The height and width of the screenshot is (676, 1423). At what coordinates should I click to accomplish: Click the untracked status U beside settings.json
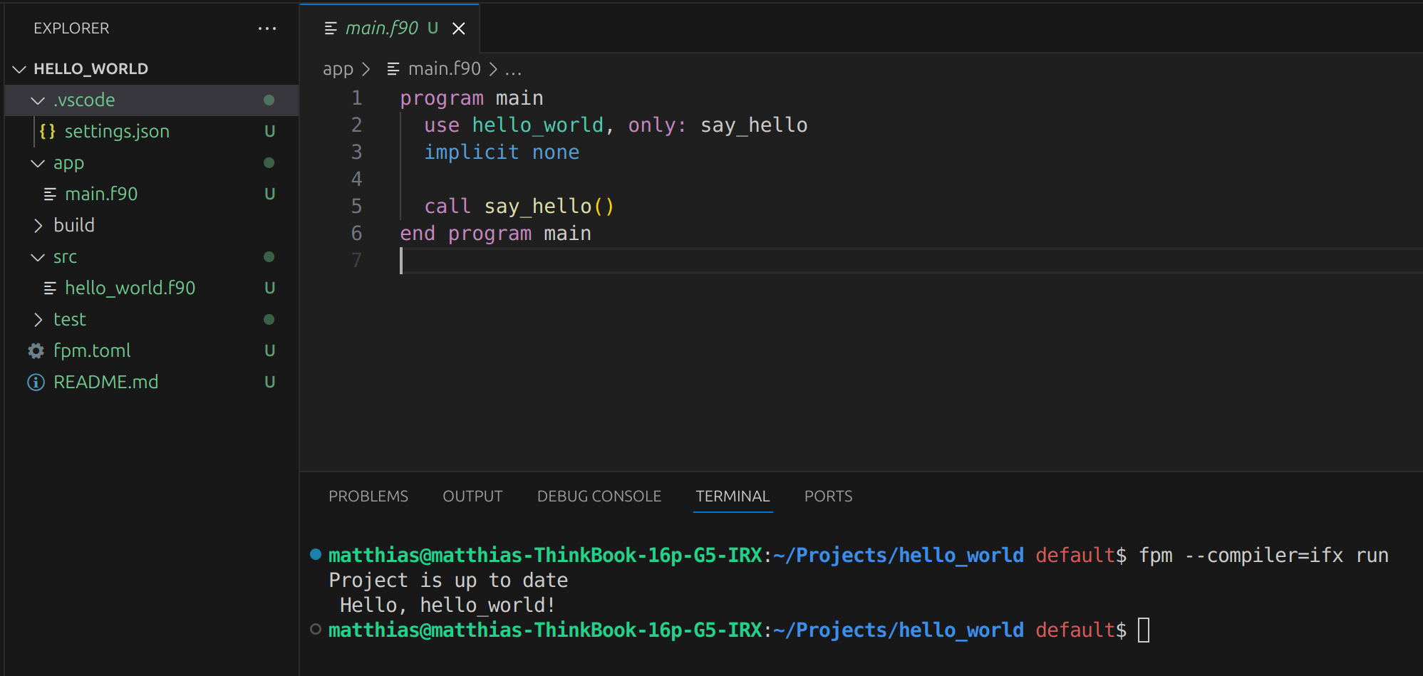click(x=269, y=132)
